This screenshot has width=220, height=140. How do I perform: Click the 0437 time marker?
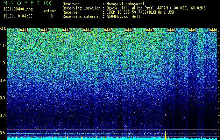point(150,30)
